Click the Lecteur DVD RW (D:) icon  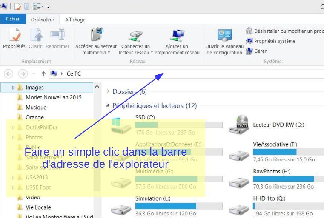tap(239, 125)
